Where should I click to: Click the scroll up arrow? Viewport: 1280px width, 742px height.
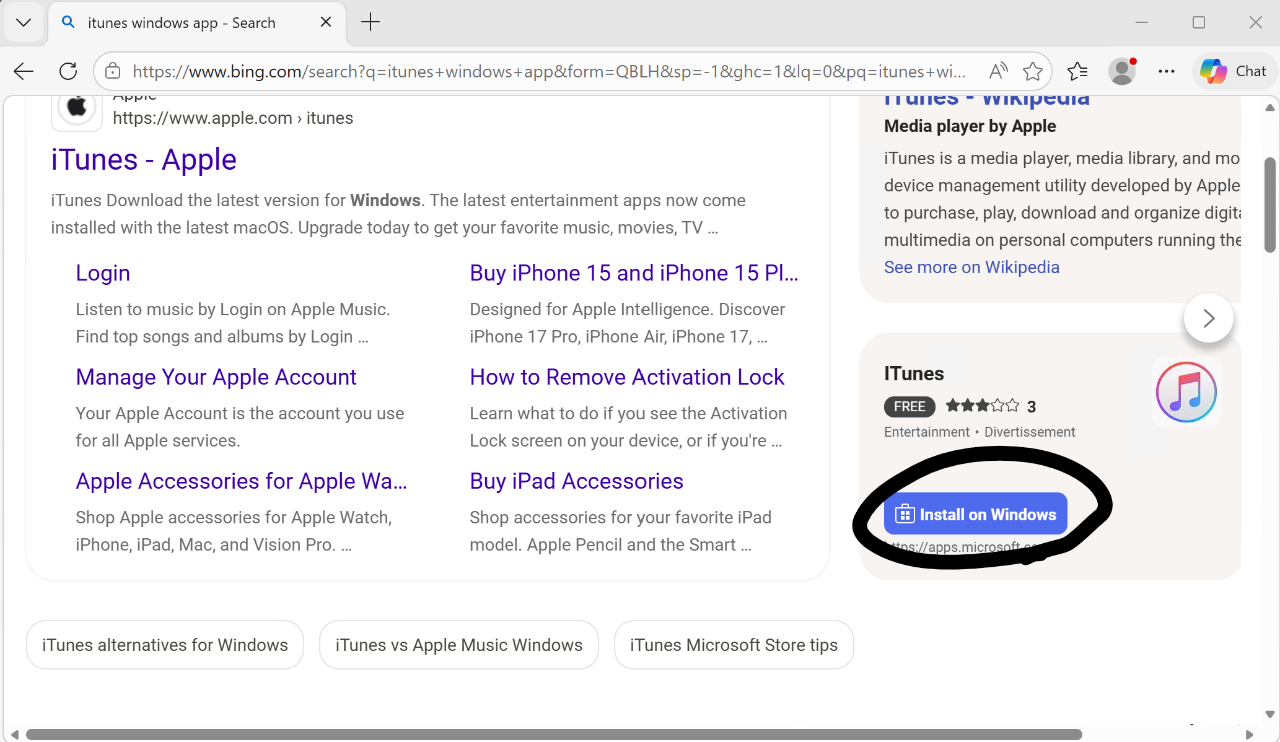click(x=1270, y=108)
